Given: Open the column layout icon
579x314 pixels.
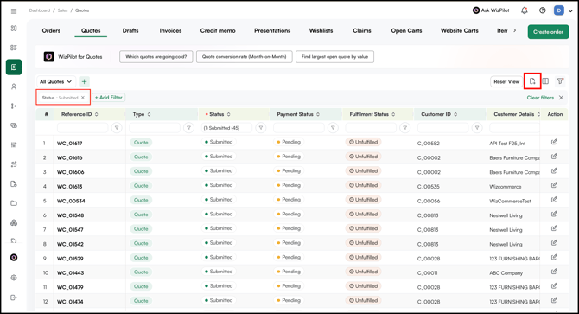Looking at the screenshot, I should [545, 81].
